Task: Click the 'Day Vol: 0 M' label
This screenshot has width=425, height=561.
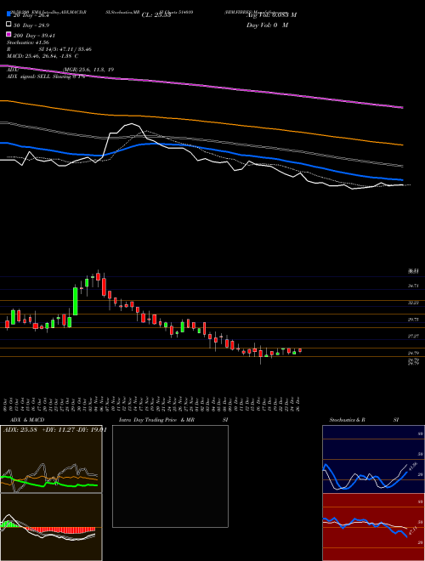Action: click(x=267, y=25)
